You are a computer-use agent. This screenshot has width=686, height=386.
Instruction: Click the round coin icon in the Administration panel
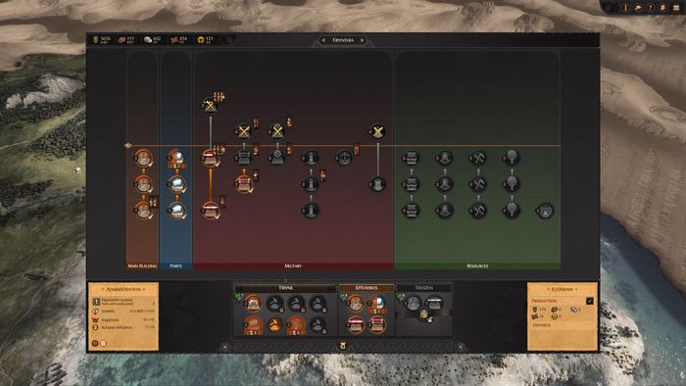(95, 344)
